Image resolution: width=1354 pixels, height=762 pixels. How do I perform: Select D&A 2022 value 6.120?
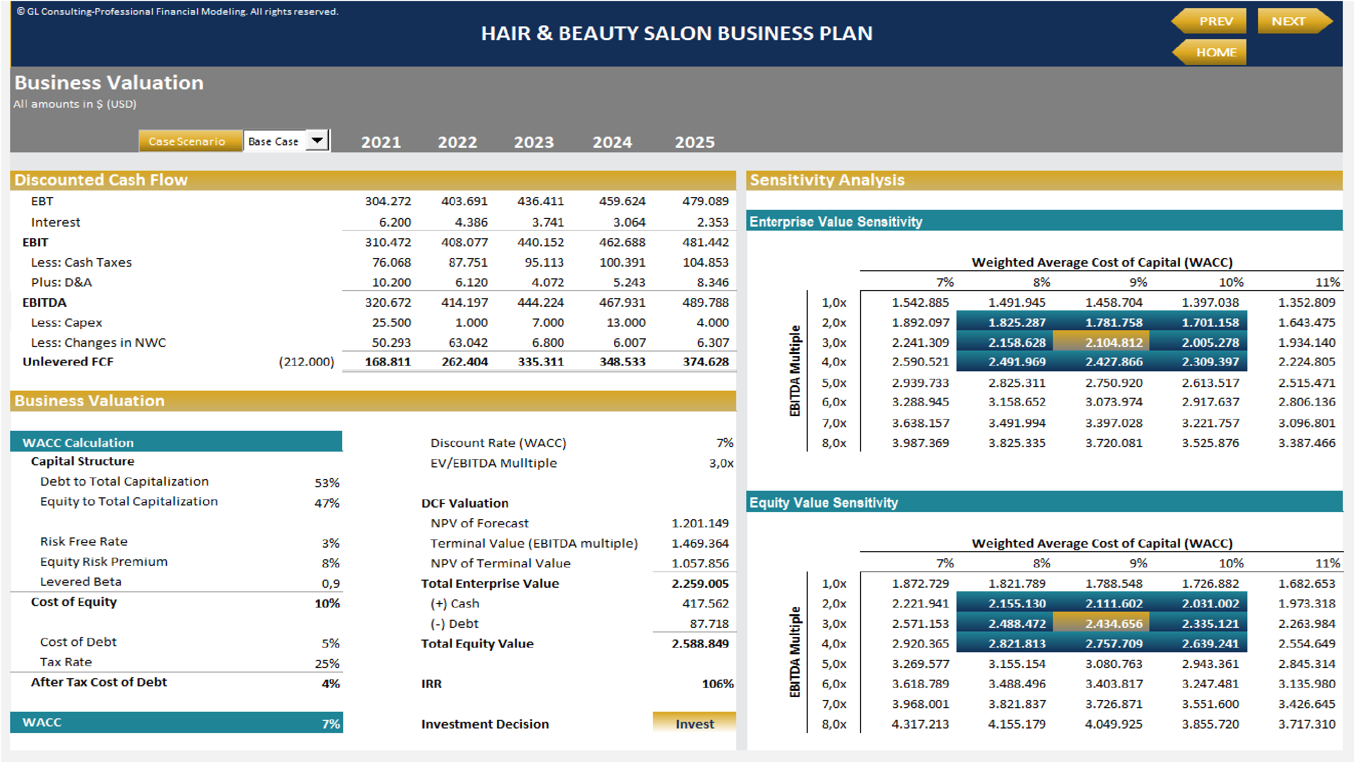pos(471,282)
